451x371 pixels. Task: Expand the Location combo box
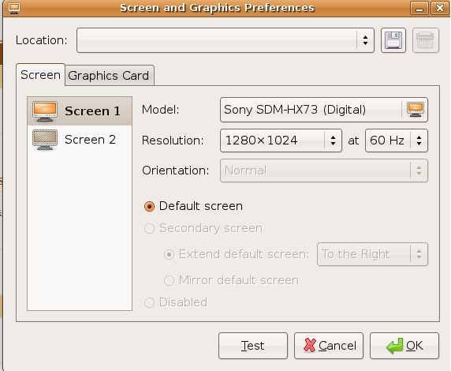pos(225,40)
